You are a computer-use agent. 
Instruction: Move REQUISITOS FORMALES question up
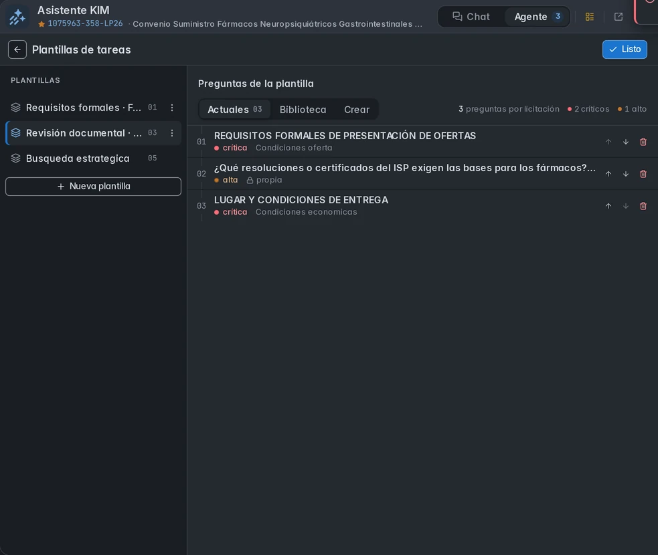(608, 142)
